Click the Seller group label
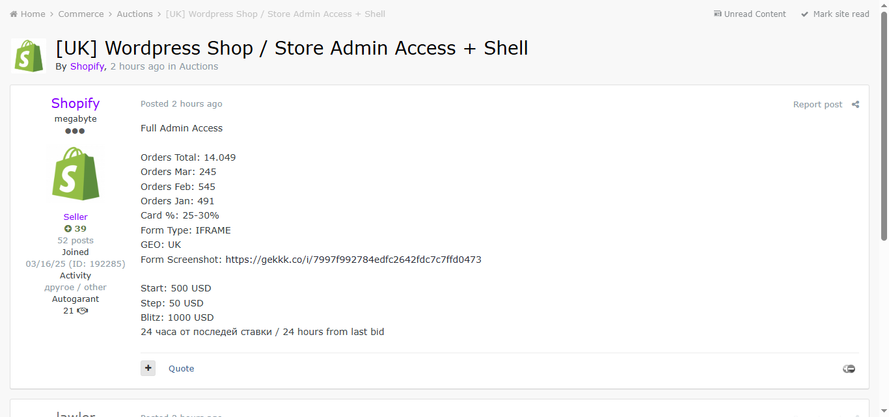889x417 pixels. tap(75, 217)
